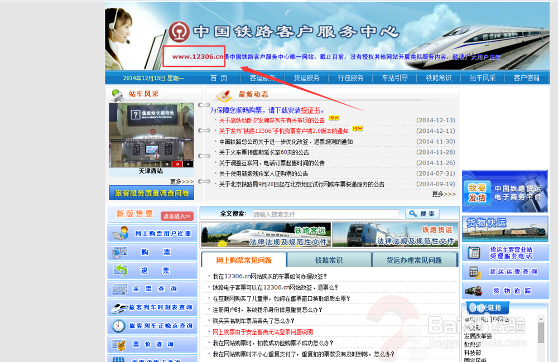Viewport: 558px width, 362px height.
Task: Open the 首页 navigation item
Action: (x=219, y=78)
